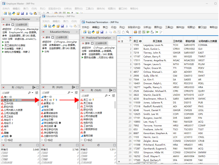The width and height of the screenshot is (219, 165).
Task: Click the Fit Y by X icon in Predicted Termination toolbar
Action: coord(152,32)
